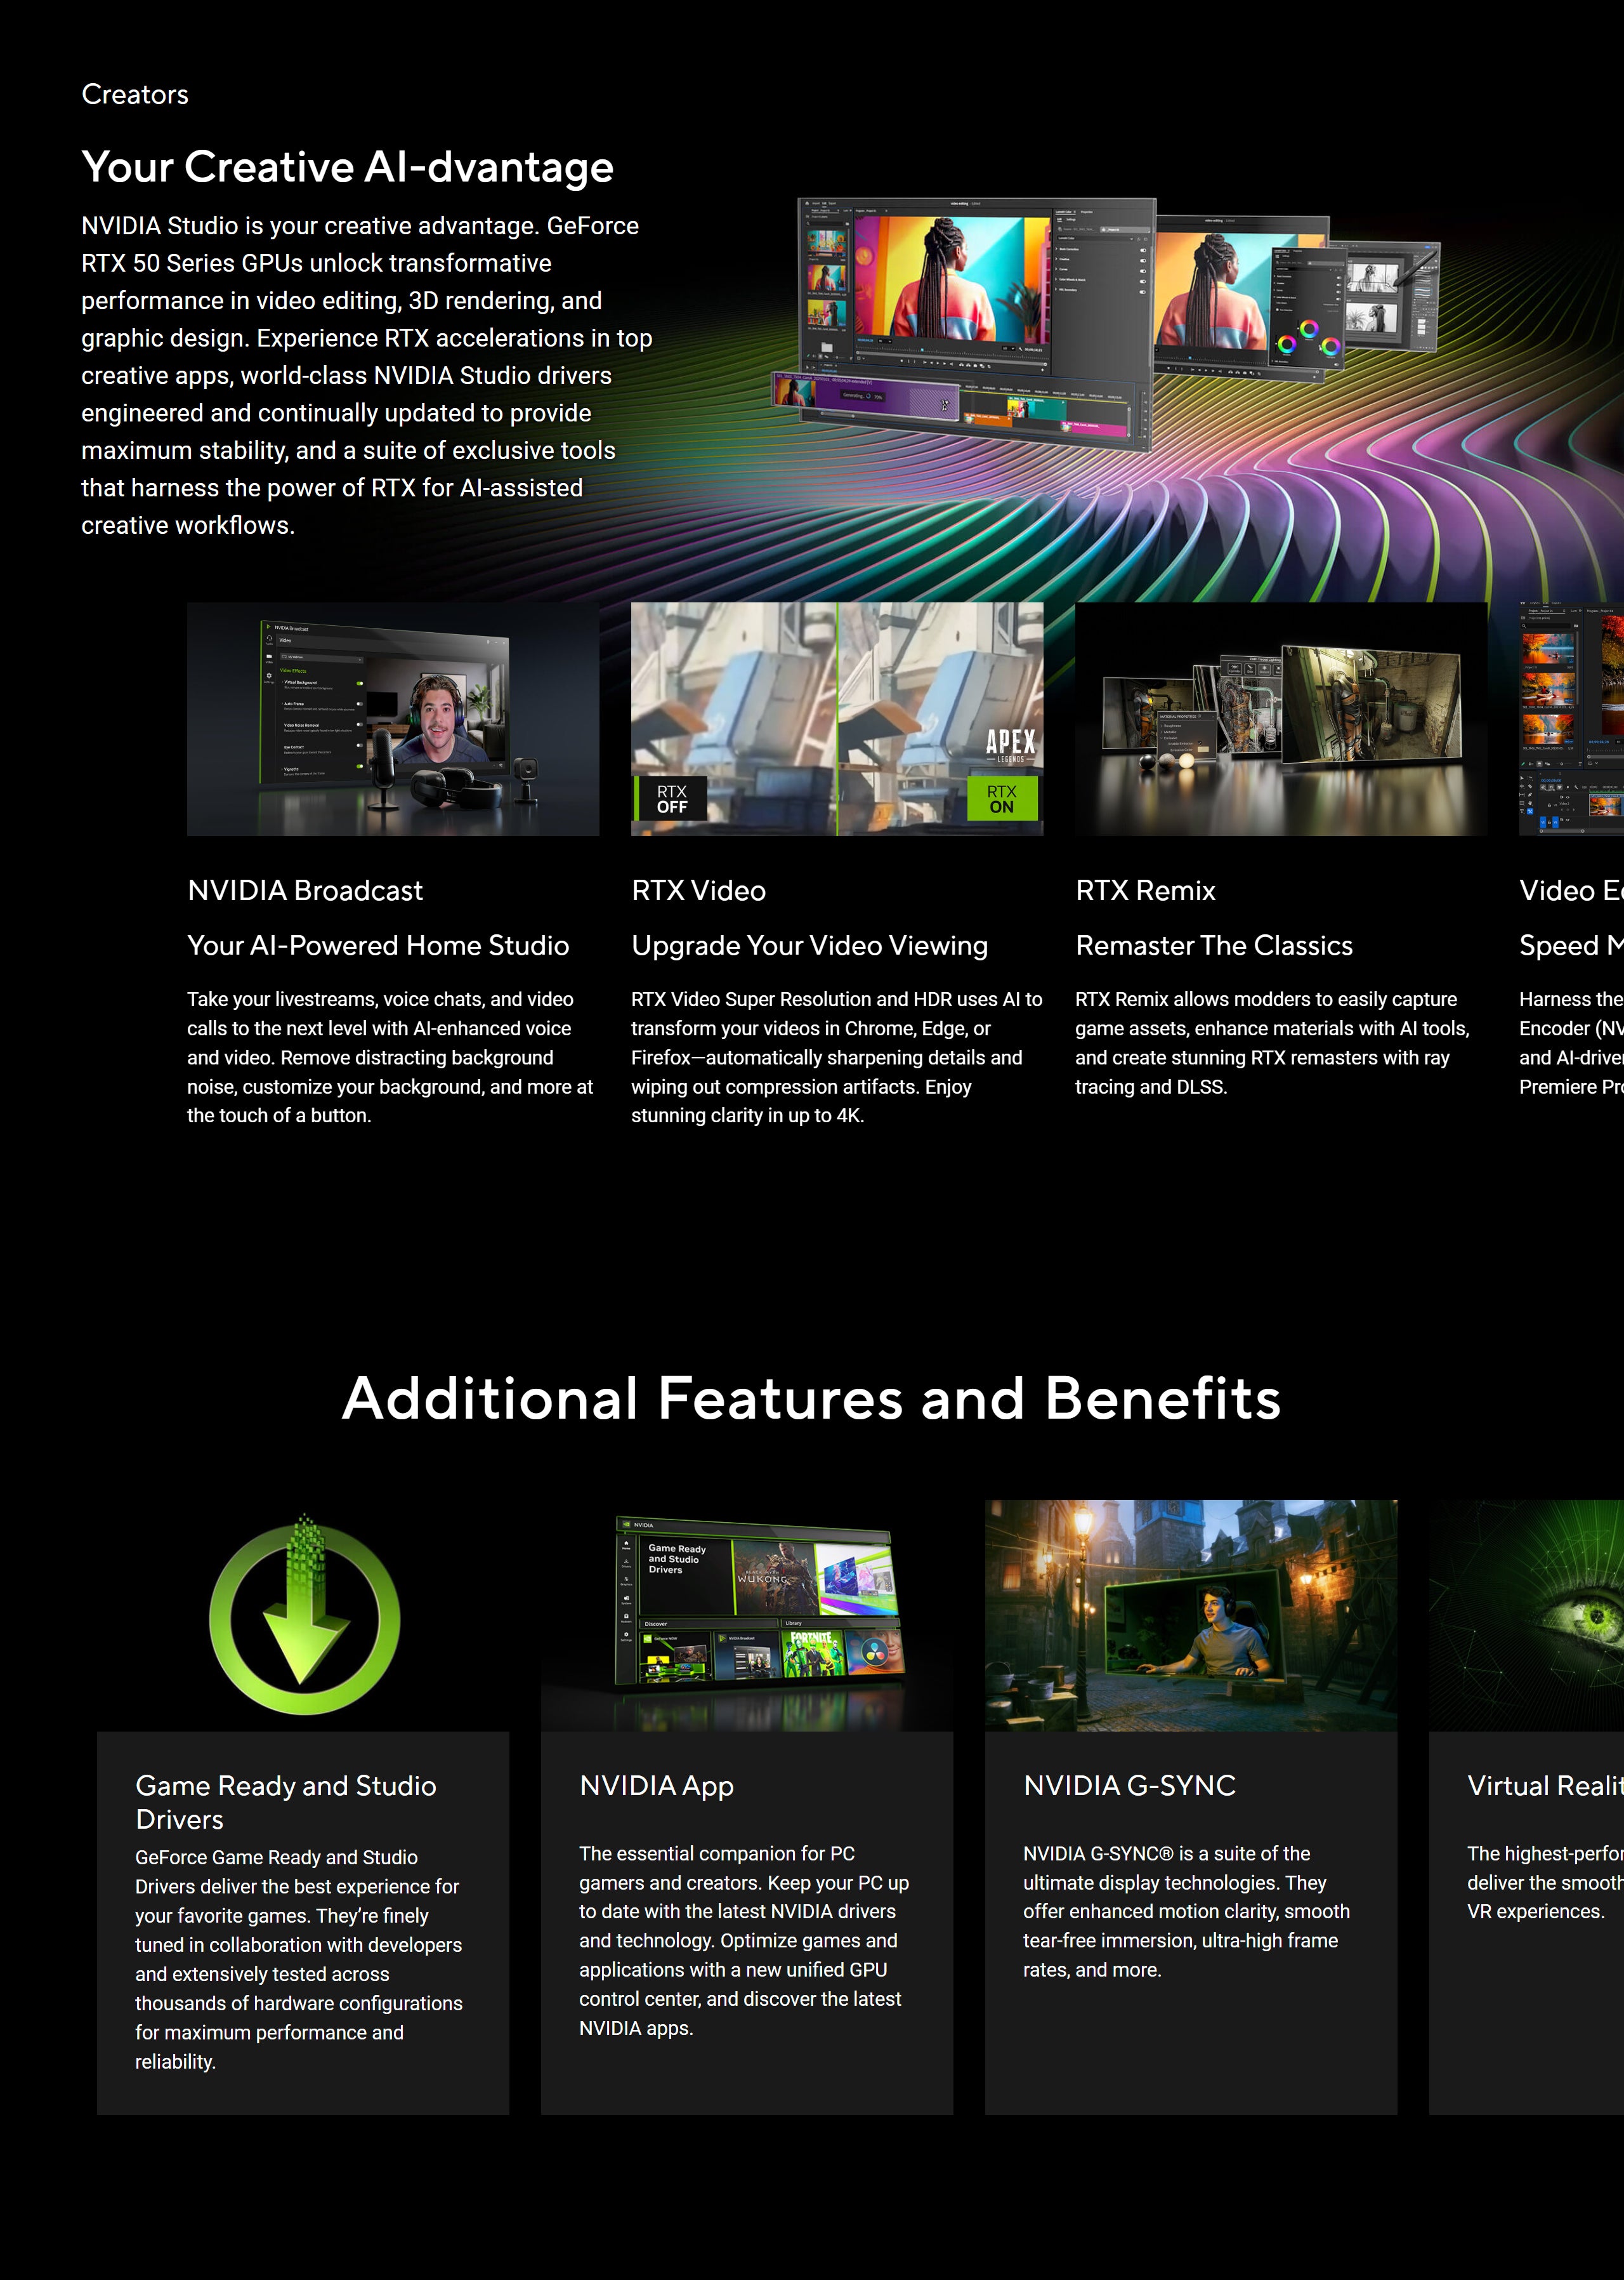The height and width of the screenshot is (2280, 1624).
Task: Click the Apex Legends logo
Action: click(x=1010, y=745)
